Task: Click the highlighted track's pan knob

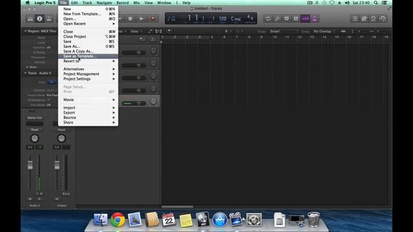Action: (x=153, y=101)
